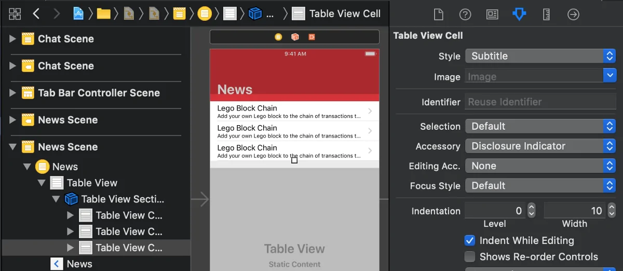623x271 pixels.
Task: Click the related items grid icon
Action: 15,14
